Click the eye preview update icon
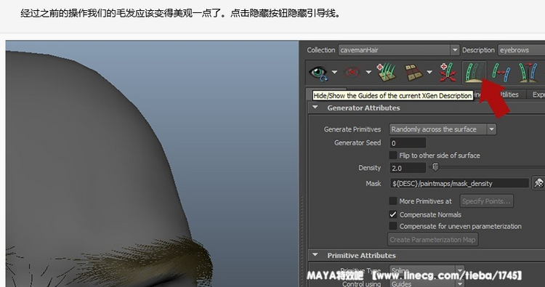The image size is (545, 287). pos(318,73)
